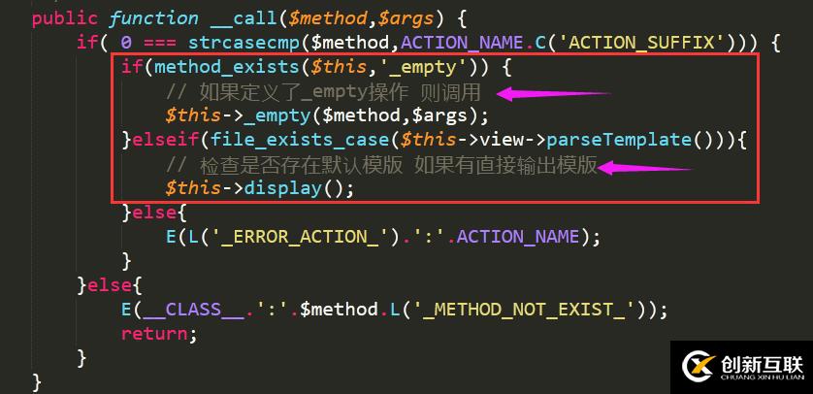Click the Chuangxin Hulian logo icon
813x394 pixels.
click(x=699, y=367)
